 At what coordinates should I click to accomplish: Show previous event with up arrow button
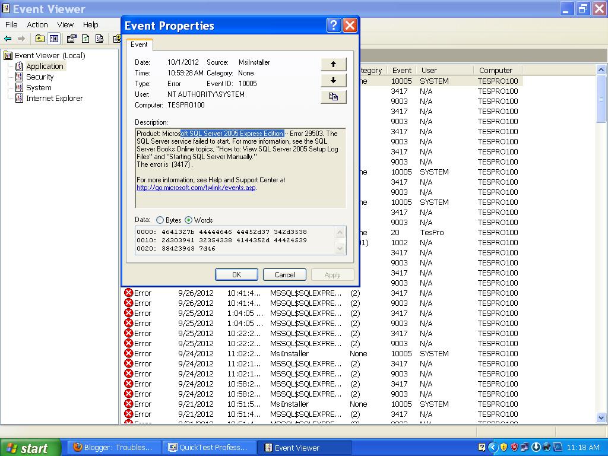click(334, 64)
